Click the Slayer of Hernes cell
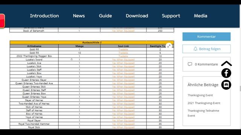 34,100
